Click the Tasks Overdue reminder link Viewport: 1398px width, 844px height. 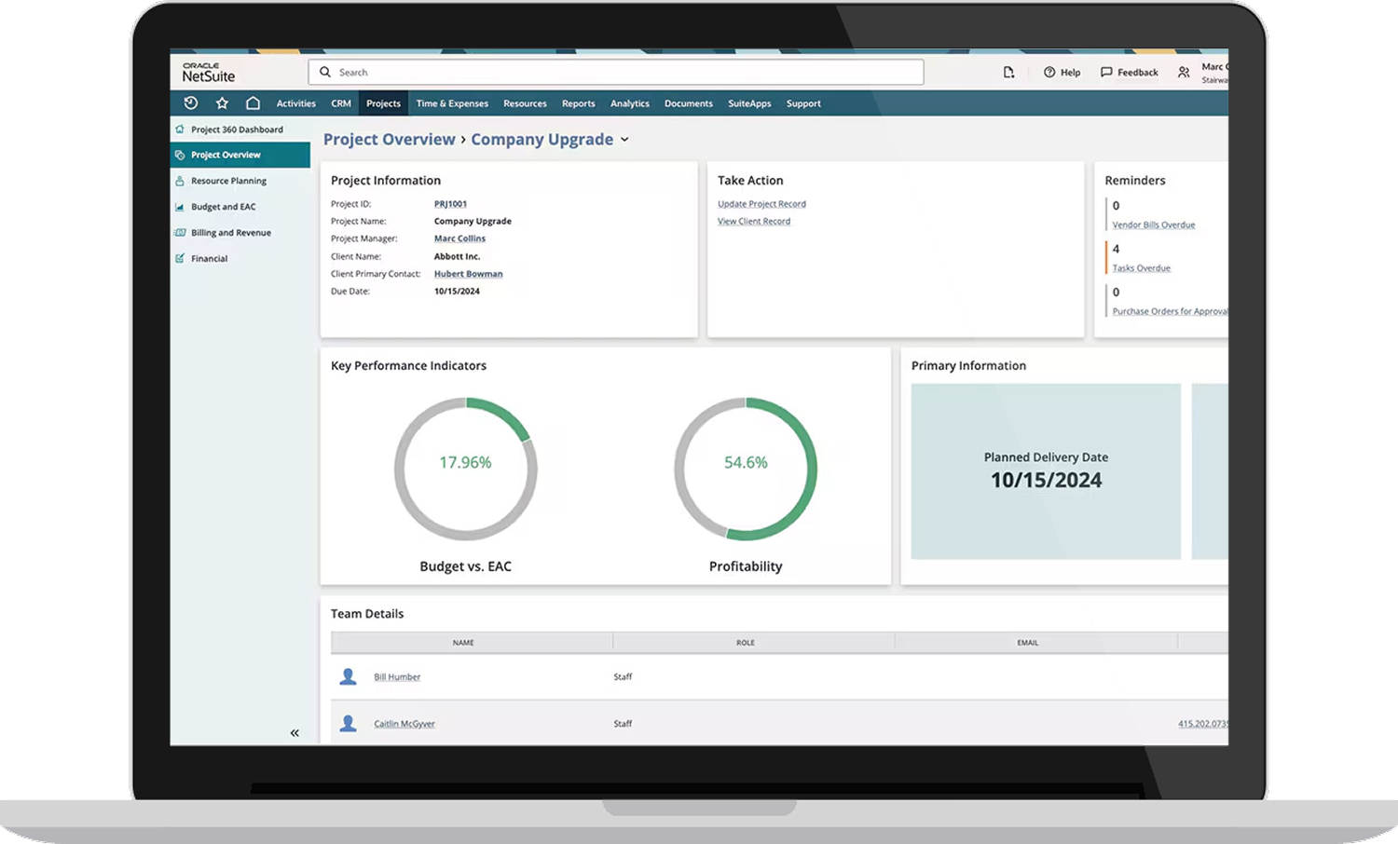pos(1141,268)
